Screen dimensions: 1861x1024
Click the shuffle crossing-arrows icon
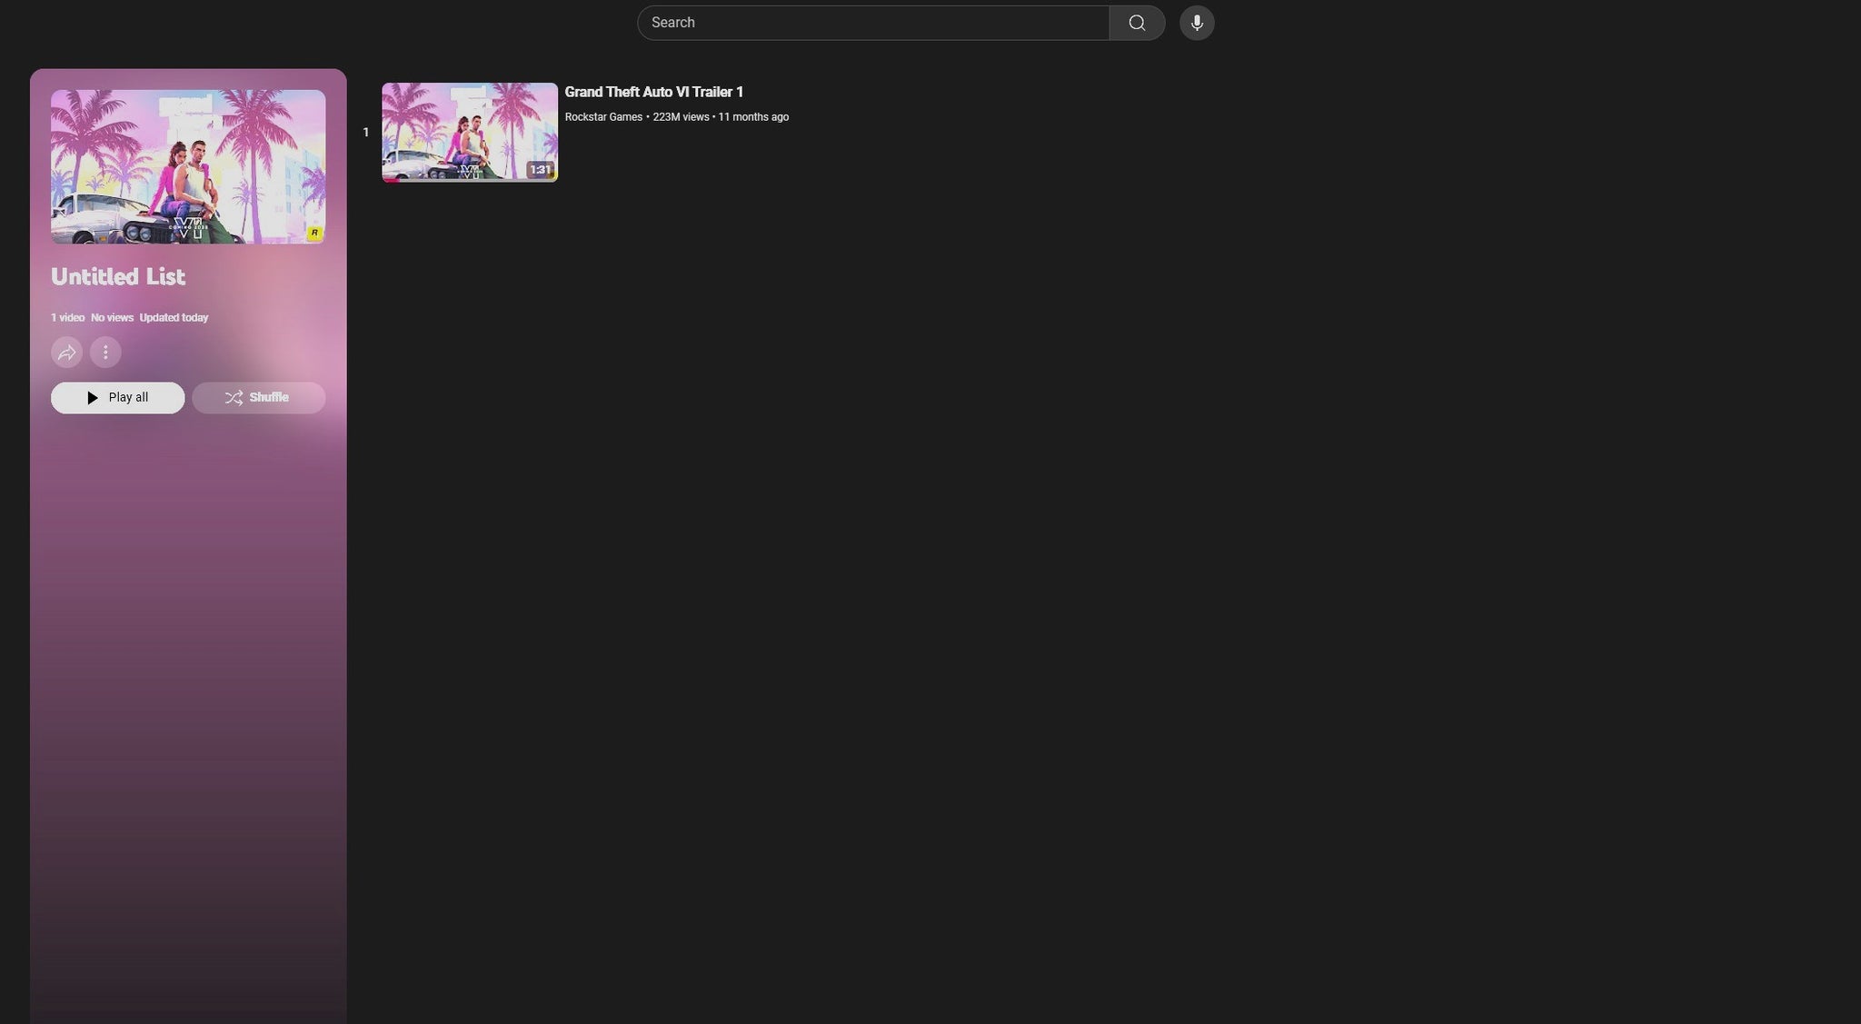pos(234,397)
